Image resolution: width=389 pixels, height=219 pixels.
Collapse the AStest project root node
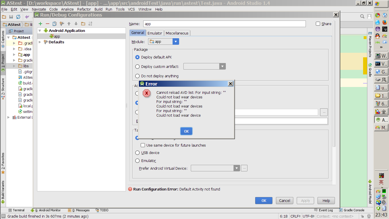pos(9,37)
